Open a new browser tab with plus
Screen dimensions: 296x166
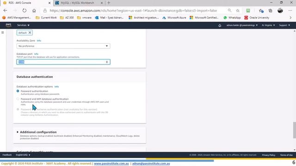click(x=109, y=3)
